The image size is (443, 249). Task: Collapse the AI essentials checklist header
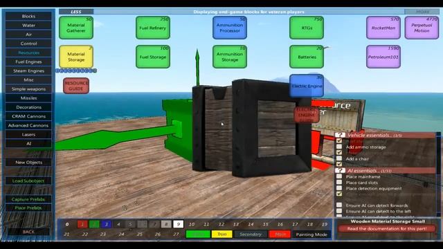point(385,171)
